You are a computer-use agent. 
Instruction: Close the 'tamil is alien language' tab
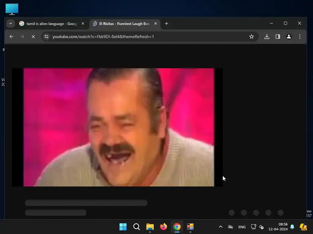tap(83, 23)
